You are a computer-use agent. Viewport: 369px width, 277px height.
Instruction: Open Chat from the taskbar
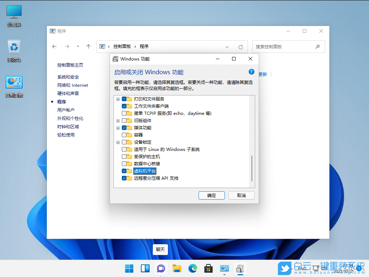pyautogui.click(x=161, y=268)
